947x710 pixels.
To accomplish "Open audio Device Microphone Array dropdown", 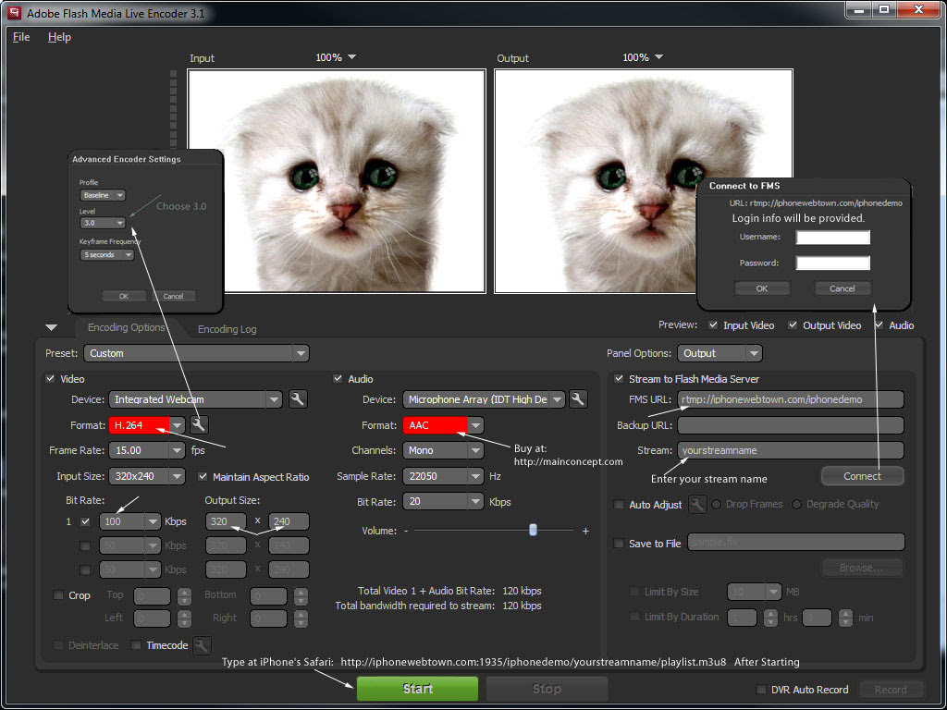I will pyautogui.click(x=484, y=399).
